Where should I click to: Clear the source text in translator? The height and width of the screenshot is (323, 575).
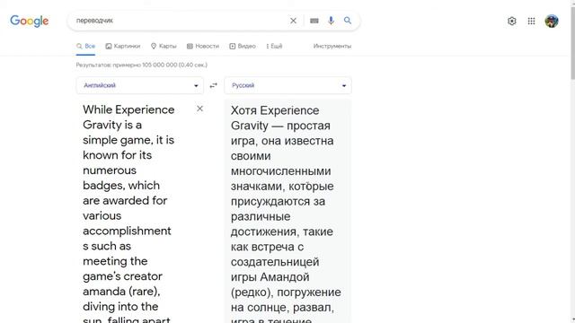[x=199, y=109]
